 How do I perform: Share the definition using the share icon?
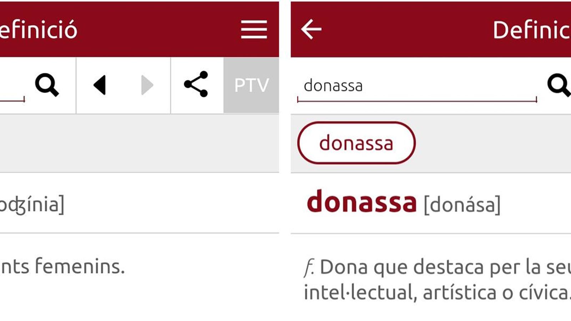[196, 84]
